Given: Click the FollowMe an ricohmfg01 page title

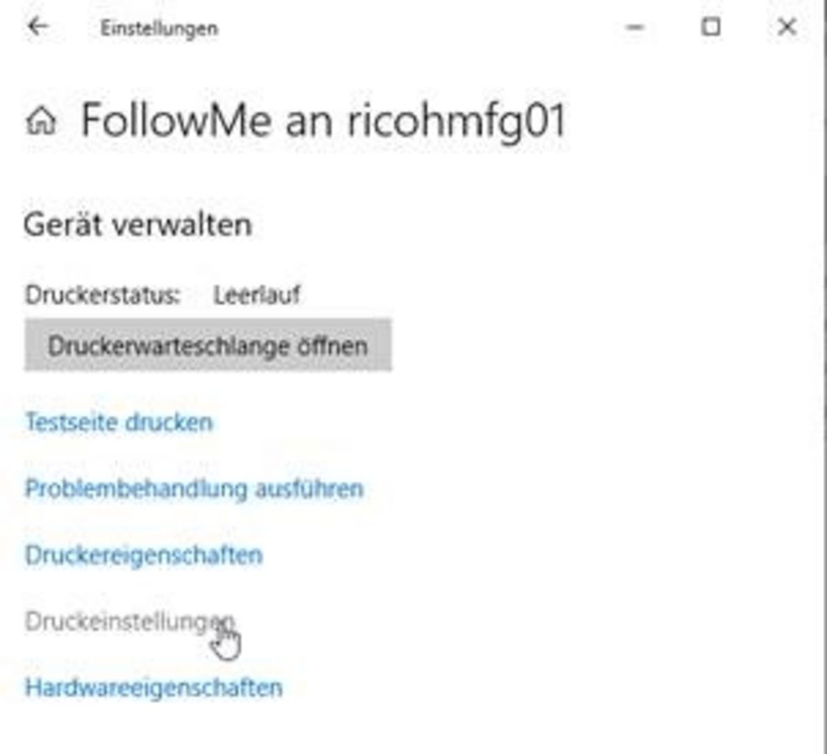Looking at the screenshot, I should tap(323, 121).
